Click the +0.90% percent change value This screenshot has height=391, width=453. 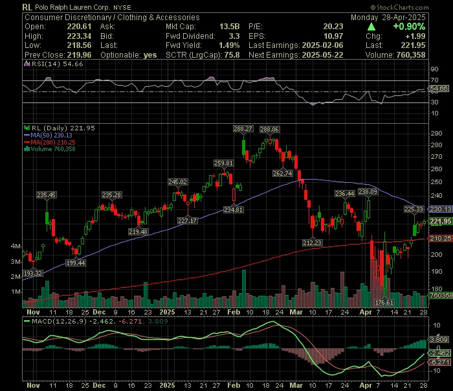point(409,27)
